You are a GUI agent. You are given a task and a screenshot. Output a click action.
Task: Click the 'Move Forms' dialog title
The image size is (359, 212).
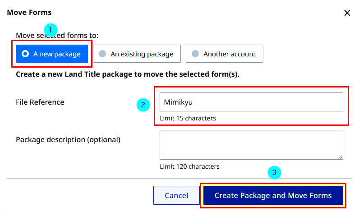29,12
